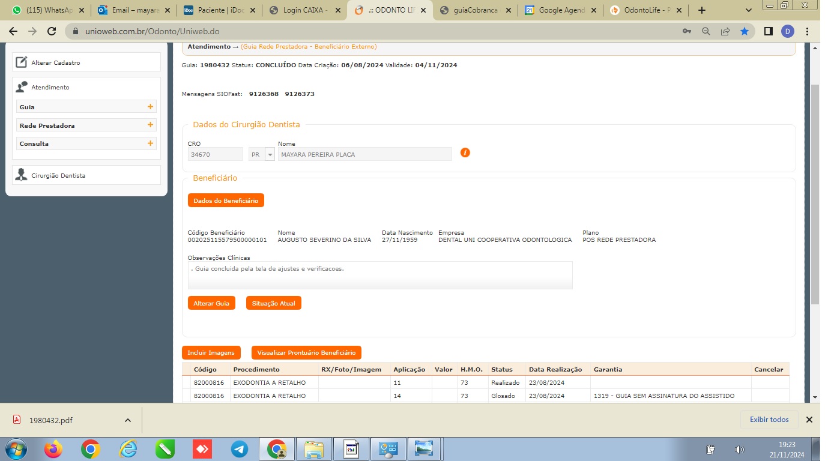Viewport: 831px width, 461px height.
Task: Click the Visualizar Prontuário Beneficiário button
Action: 306,352
